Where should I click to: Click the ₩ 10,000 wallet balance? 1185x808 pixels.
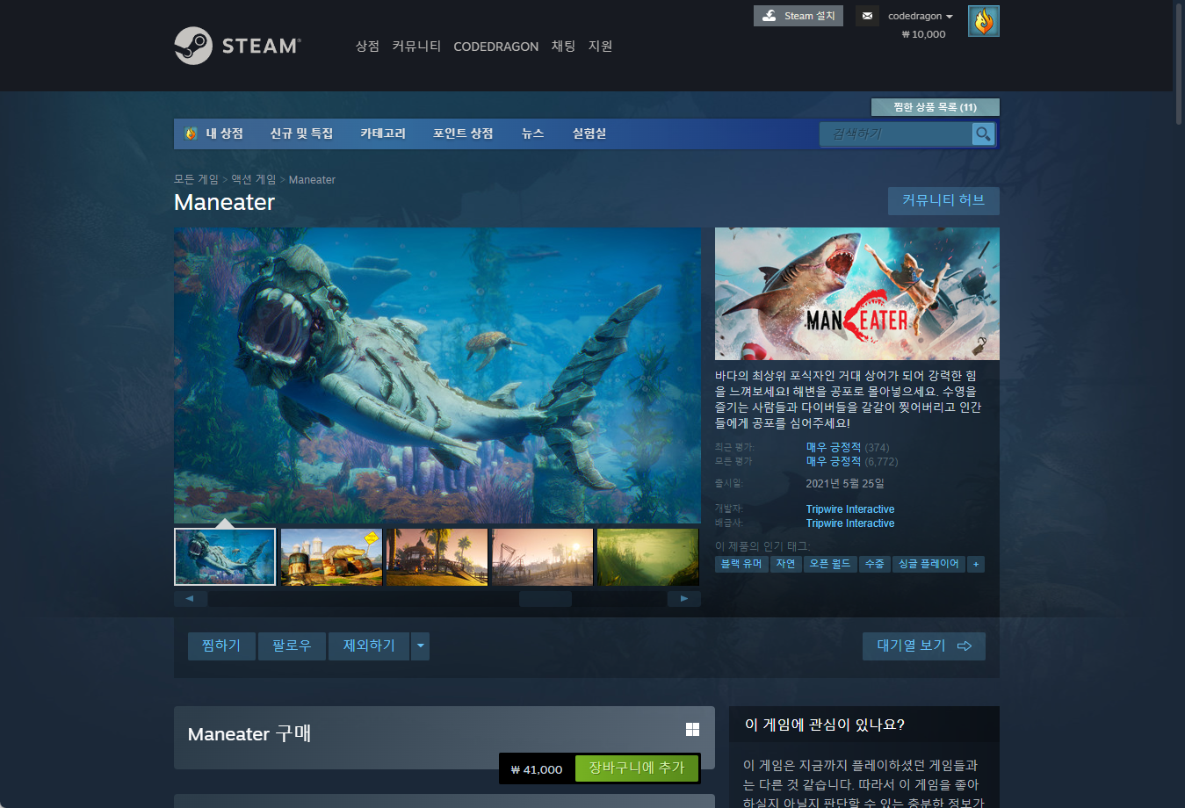[923, 34]
